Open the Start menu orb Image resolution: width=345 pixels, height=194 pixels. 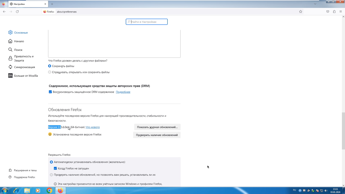click(5, 191)
